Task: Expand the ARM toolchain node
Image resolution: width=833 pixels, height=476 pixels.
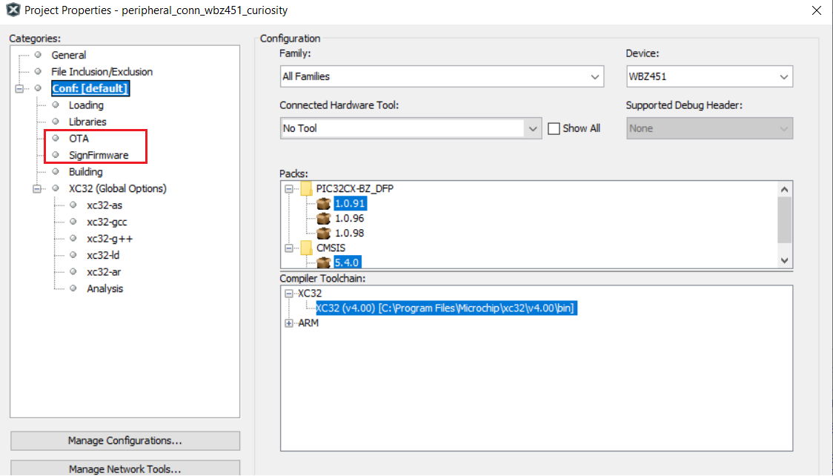Action: pyautogui.click(x=289, y=323)
